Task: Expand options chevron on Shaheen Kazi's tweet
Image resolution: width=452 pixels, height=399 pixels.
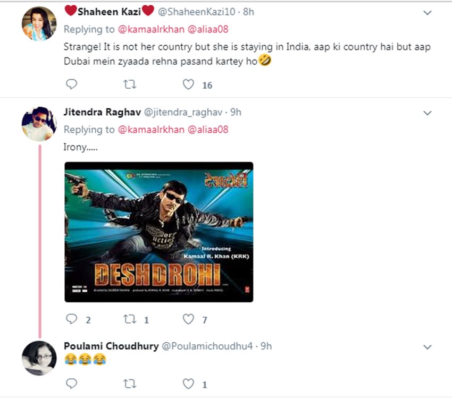Action: pyautogui.click(x=427, y=12)
